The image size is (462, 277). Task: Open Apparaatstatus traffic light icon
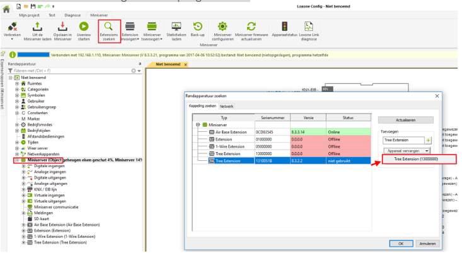pos(284,27)
